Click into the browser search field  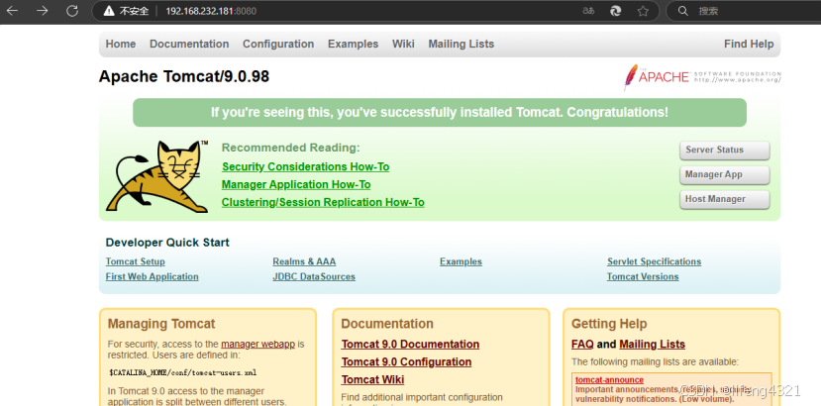click(x=744, y=11)
